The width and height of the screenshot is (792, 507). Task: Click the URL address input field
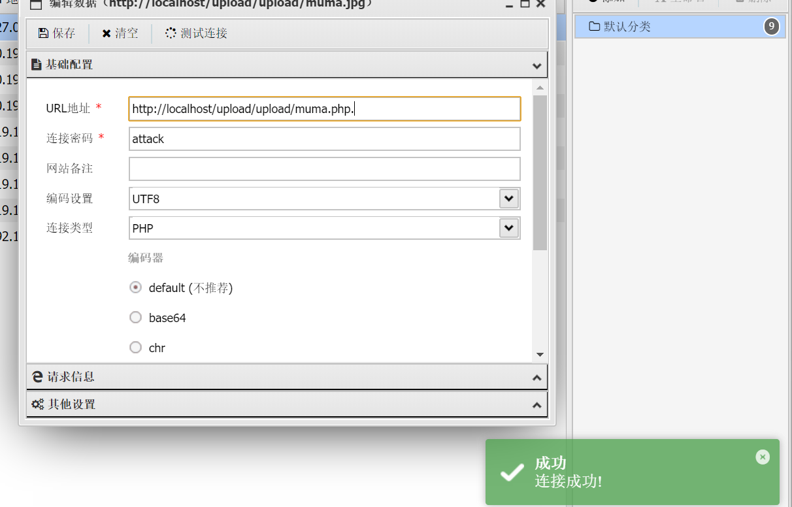(324, 109)
